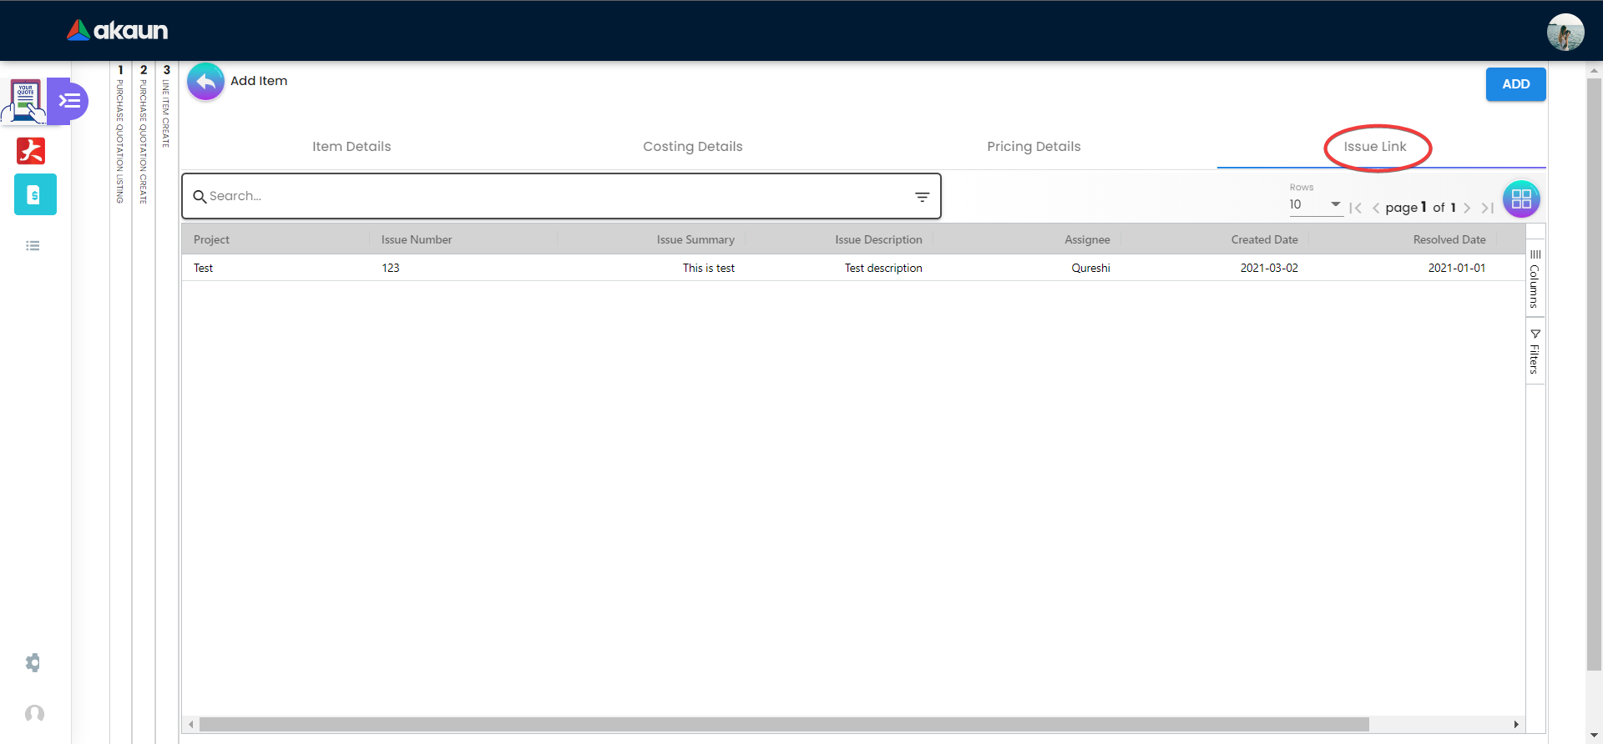Viewport: 1603px width, 744px height.
Task: Click the red running figure app icon
Action: pyautogui.click(x=32, y=151)
